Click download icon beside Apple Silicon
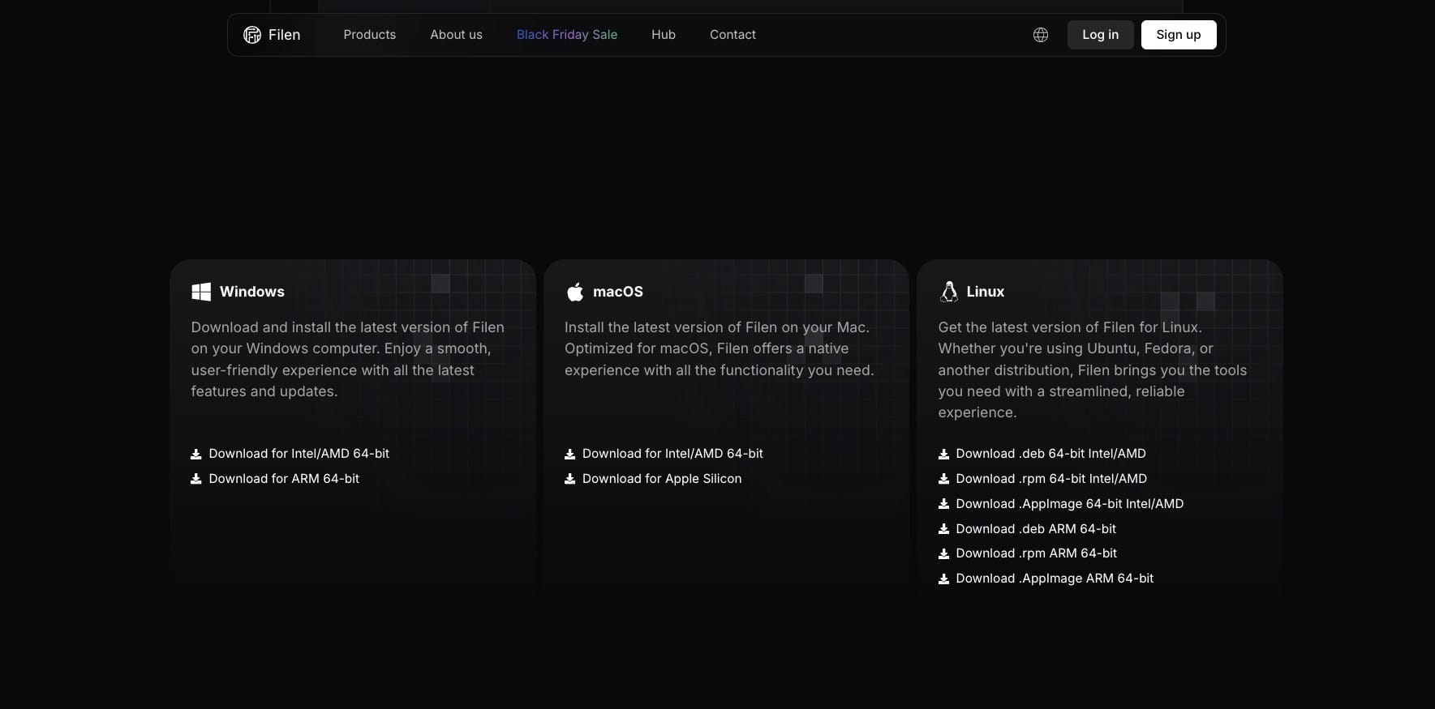This screenshot has height=709, width=1435. 570,479
